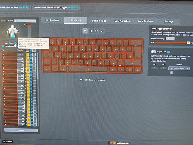Click the Reset all button
193x145 pixels.
point(21,130)
